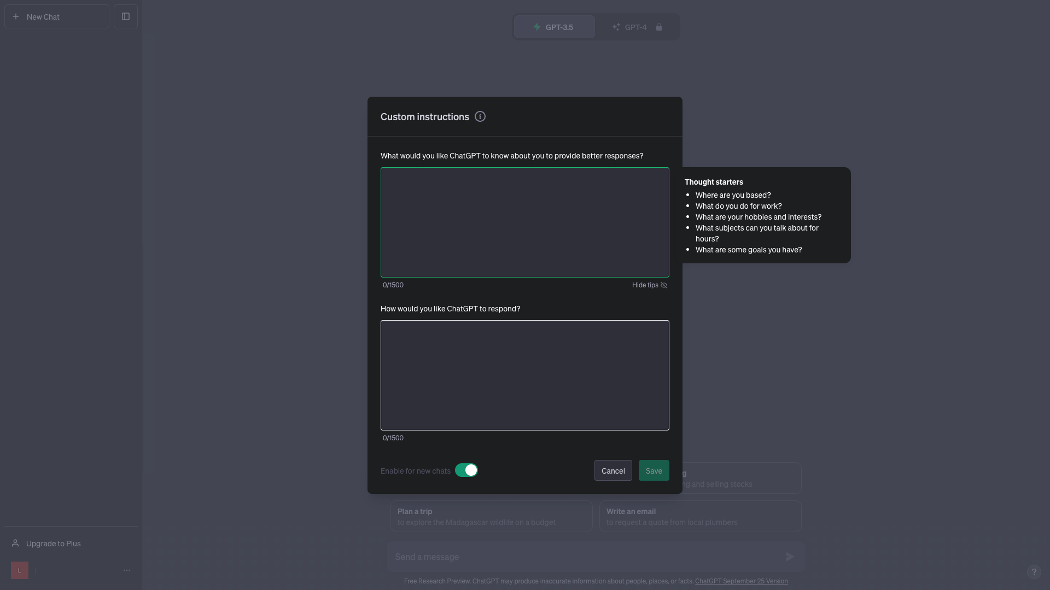The image size is (1050, 590).
Task: Select the Write an email suggestion card
Action: 700,516
